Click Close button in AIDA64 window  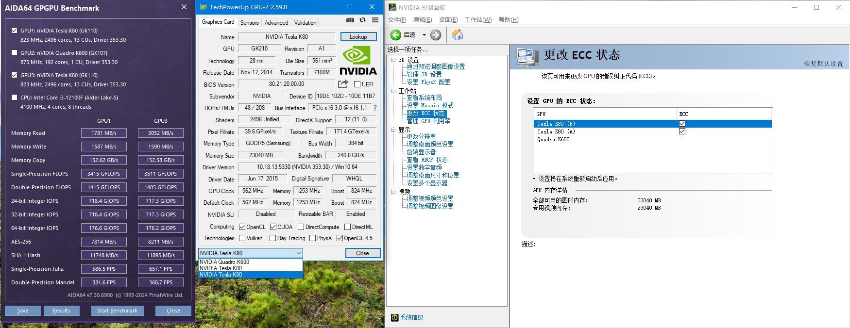(173, 311)
